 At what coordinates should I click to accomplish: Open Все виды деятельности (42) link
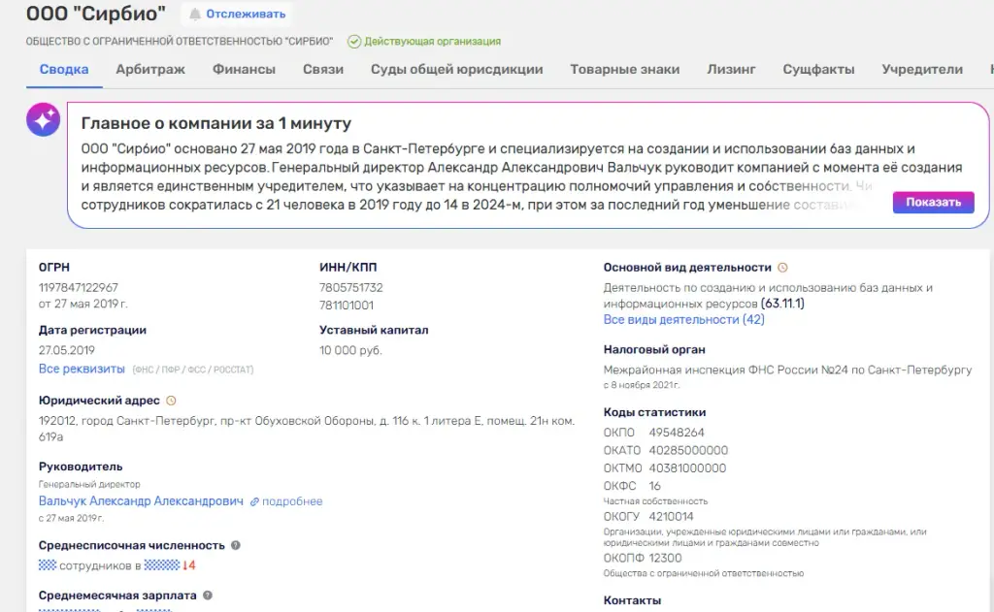click(684, 320)
